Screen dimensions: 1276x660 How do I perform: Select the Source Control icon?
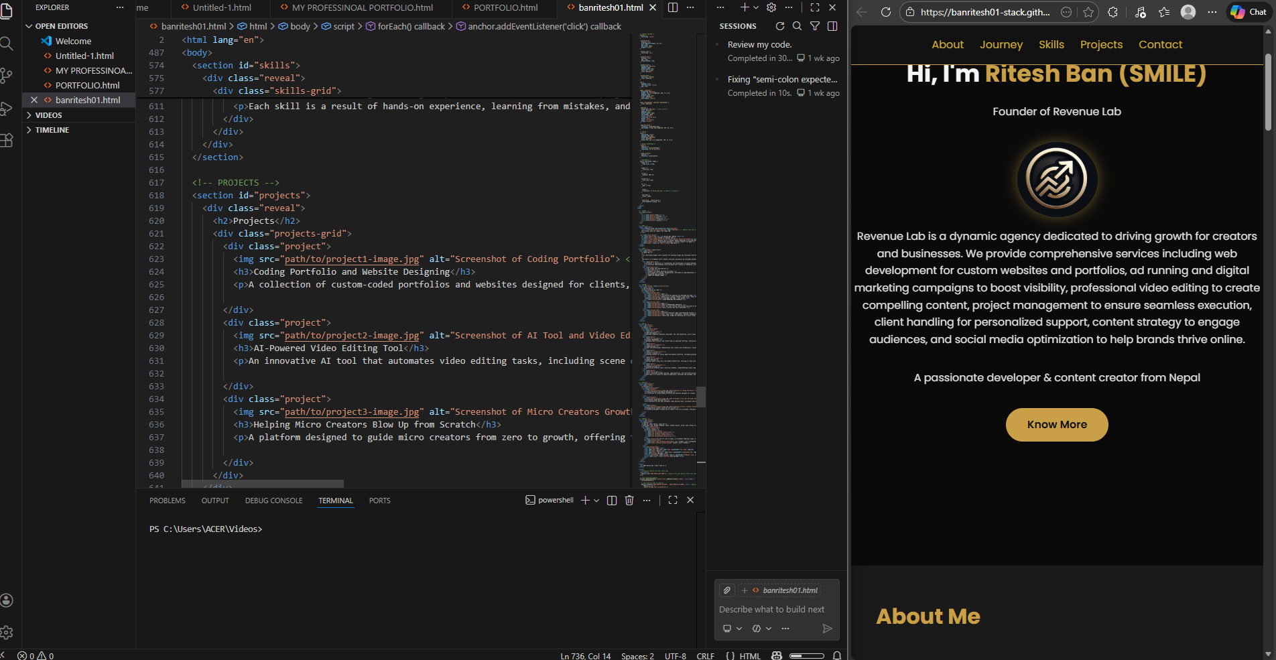coord(7,75)
